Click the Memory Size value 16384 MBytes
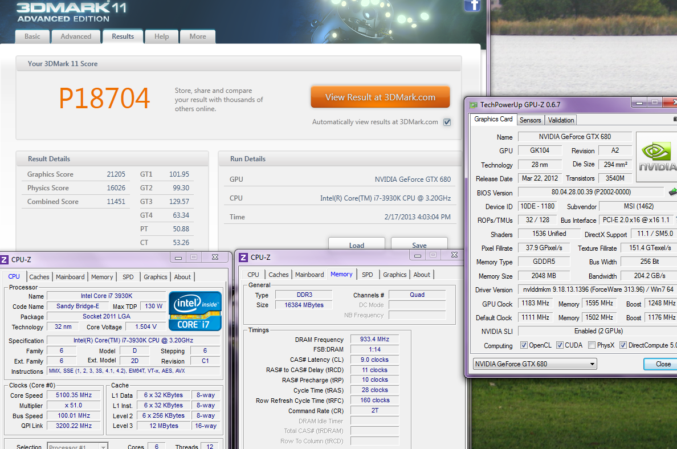Image resolution: width=677 pixels, height=449 pixels. pyautogui.click(x=304, y=305)
